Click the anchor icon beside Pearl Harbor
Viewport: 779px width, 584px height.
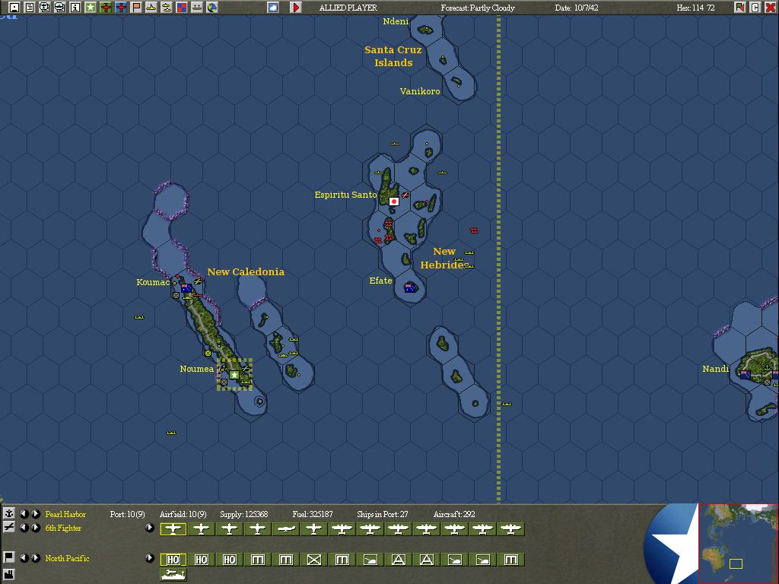[8, 513]
